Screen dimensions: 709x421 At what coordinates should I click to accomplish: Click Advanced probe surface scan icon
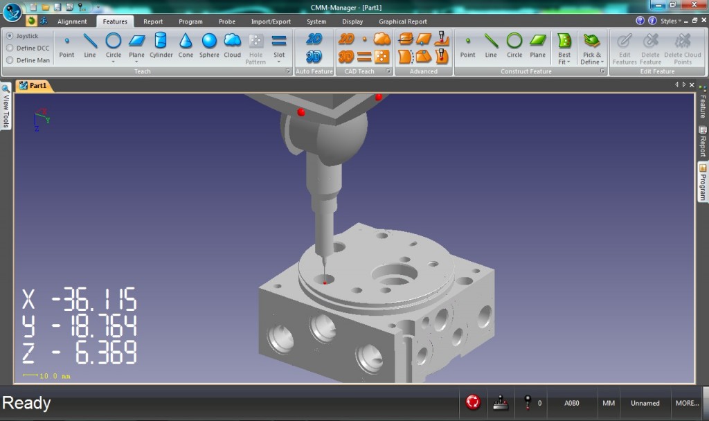(x=442, y=39)
